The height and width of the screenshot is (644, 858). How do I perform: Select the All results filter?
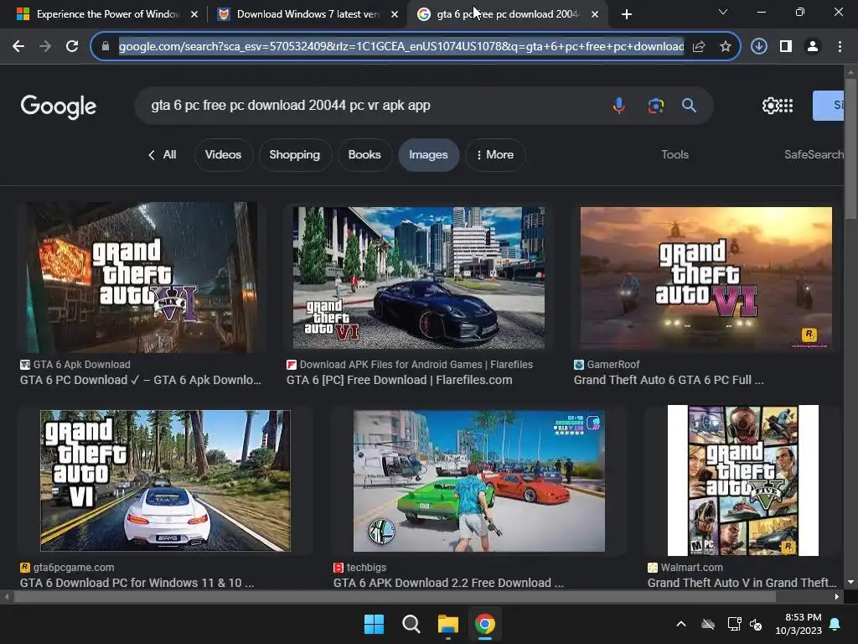(x=163, y=155)
